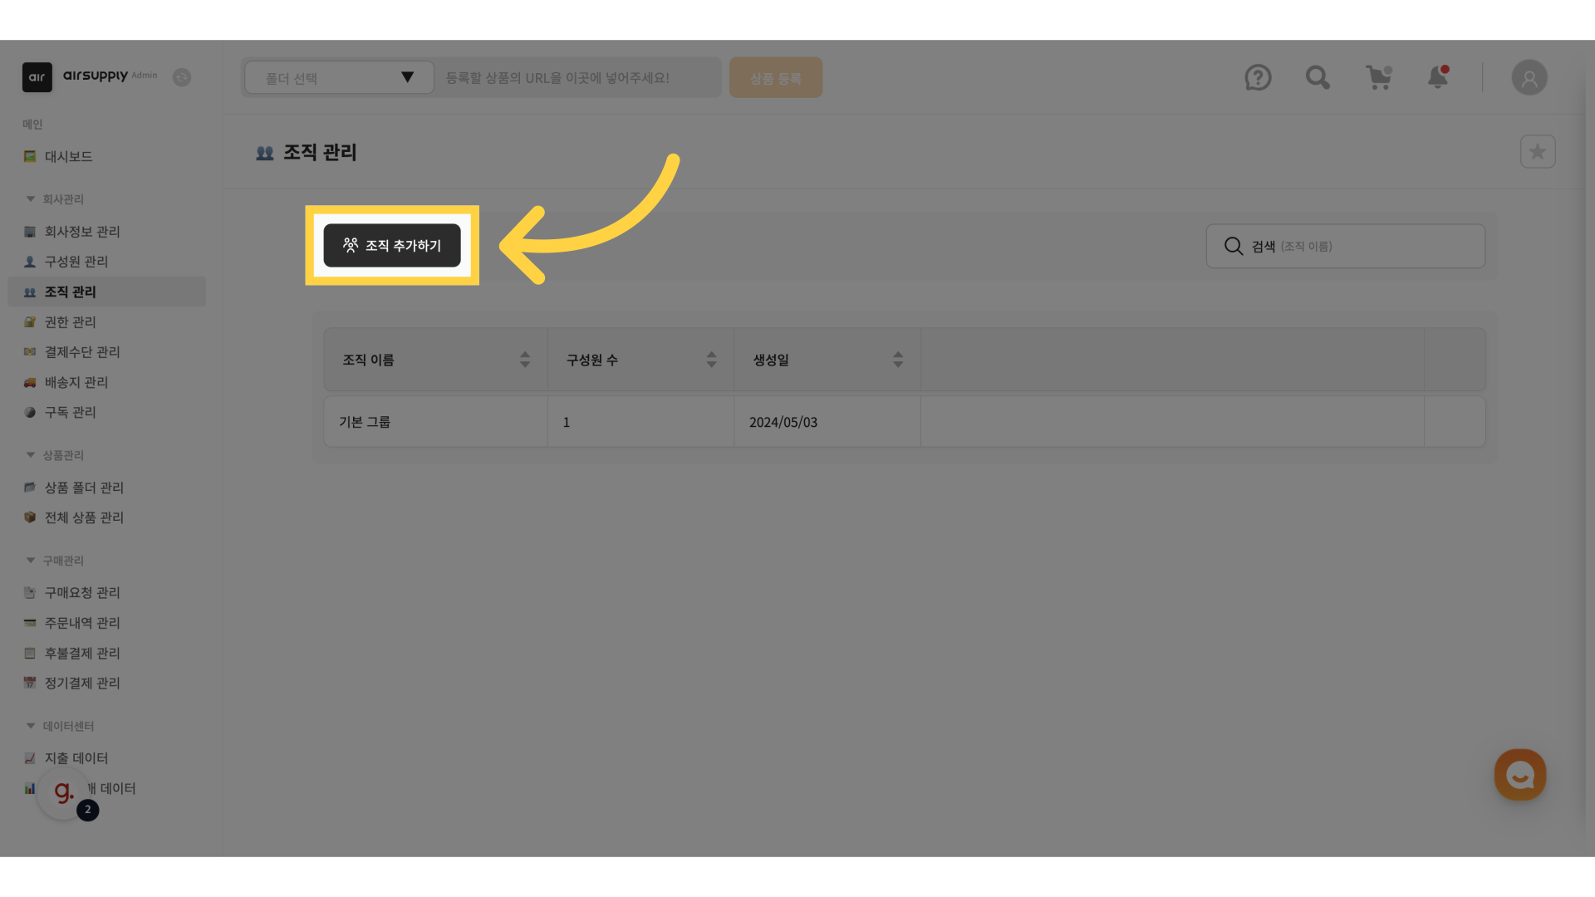Open the notifications bell icon

tap(1438, 78)
